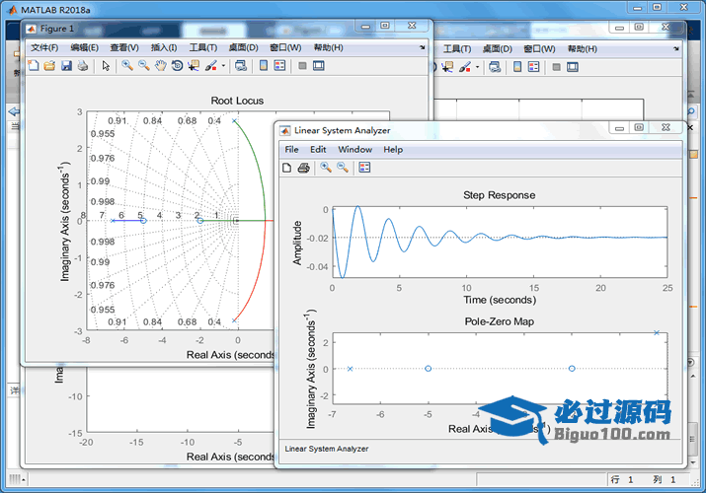Open 编辑(E) menu in Figure 1
Viewport: 706px width, 493px height.
tap(84, 47)
